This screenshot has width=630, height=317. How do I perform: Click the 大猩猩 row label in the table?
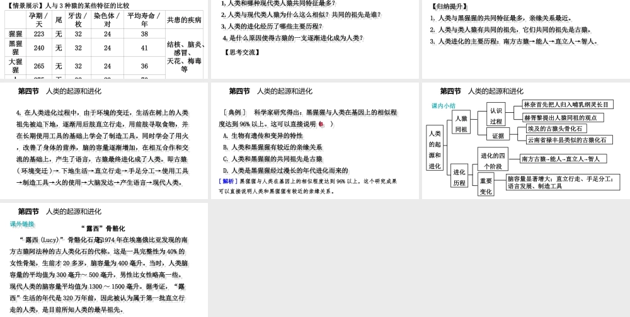tap(15, 66)
